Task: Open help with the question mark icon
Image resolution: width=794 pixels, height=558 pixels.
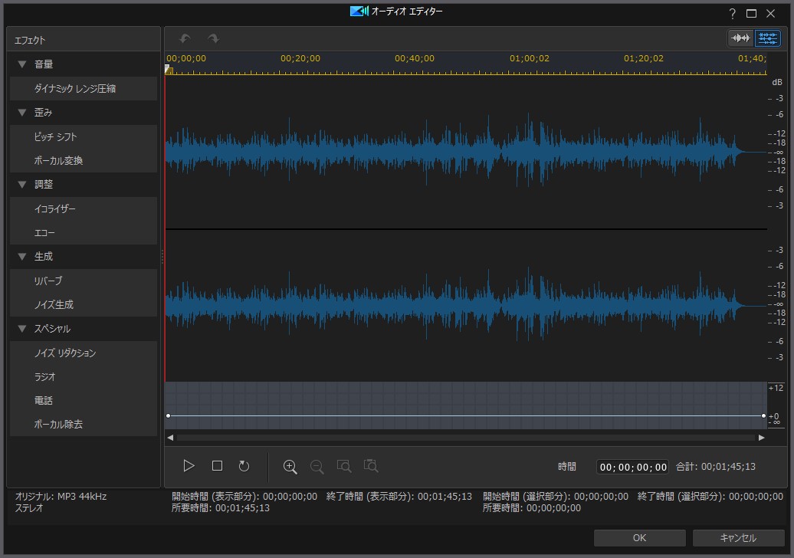Action: tap(732, 14)
